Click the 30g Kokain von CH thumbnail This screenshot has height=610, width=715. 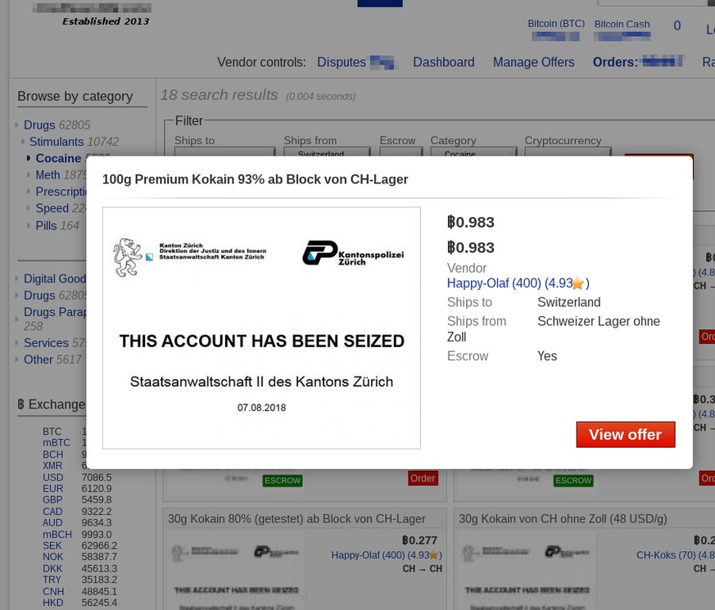click(527, 572)
